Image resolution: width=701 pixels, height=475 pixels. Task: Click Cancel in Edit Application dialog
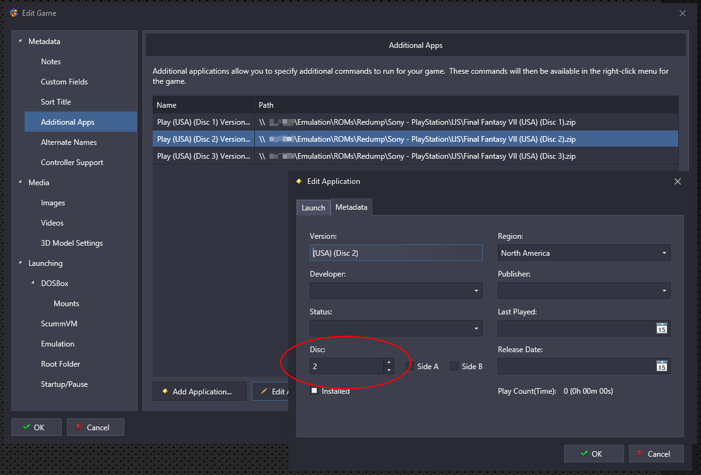pos(656,454)
